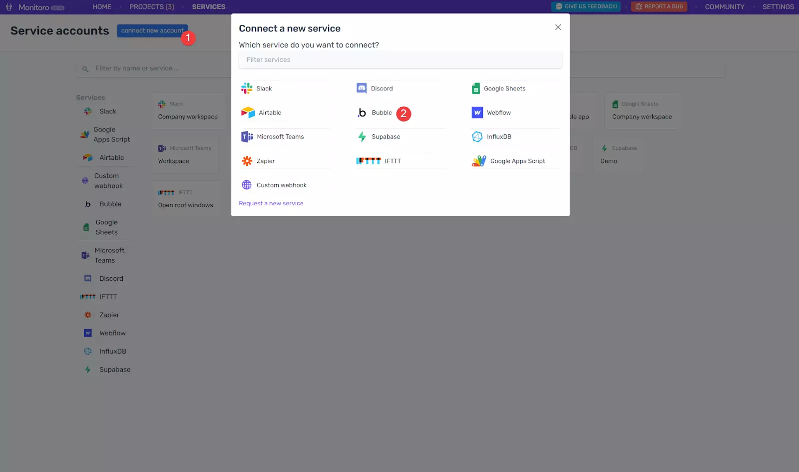Click the Webflow label in the dialog

click(499, 113)
